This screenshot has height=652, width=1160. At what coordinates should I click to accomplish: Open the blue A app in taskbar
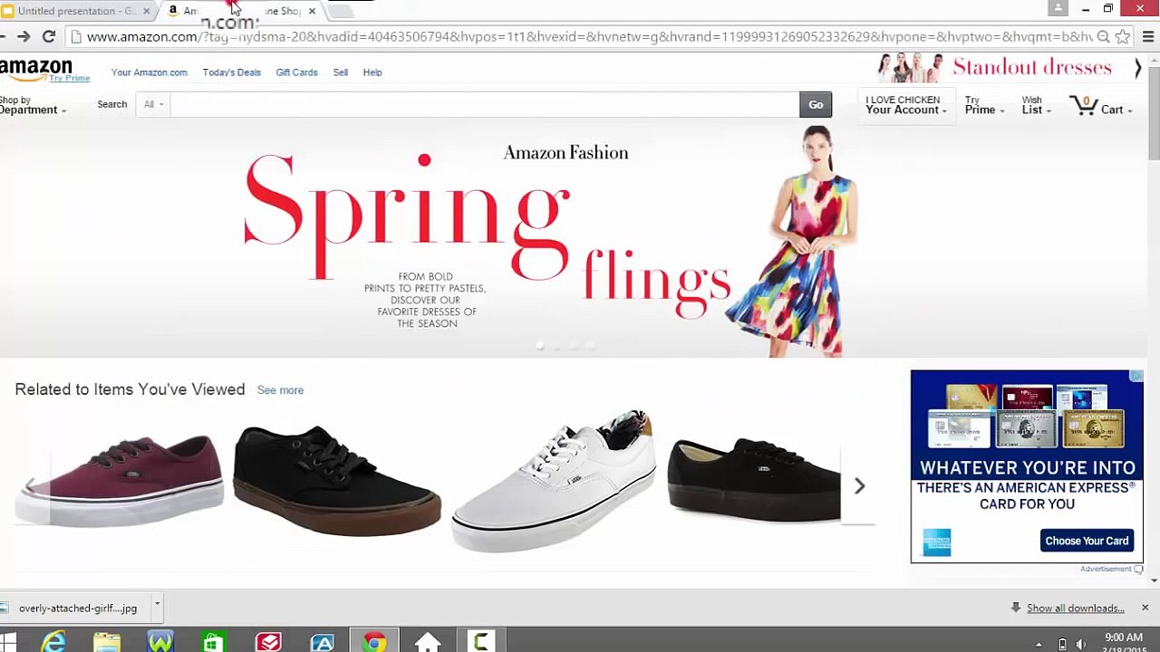coord(322,642)
